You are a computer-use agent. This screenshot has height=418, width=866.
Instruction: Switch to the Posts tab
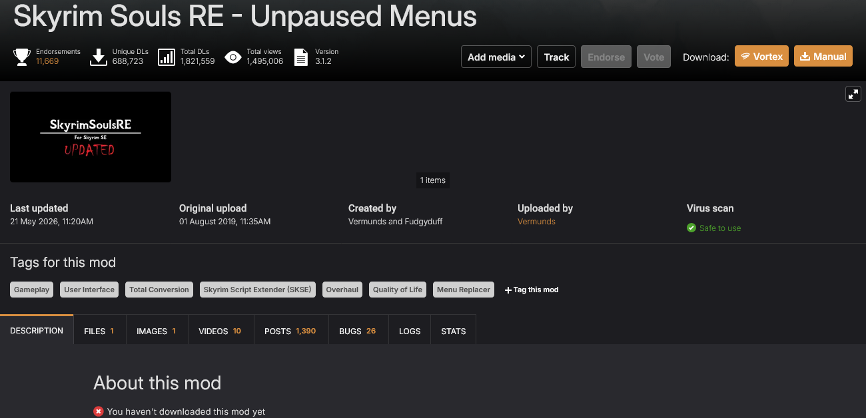coord(290,331)
